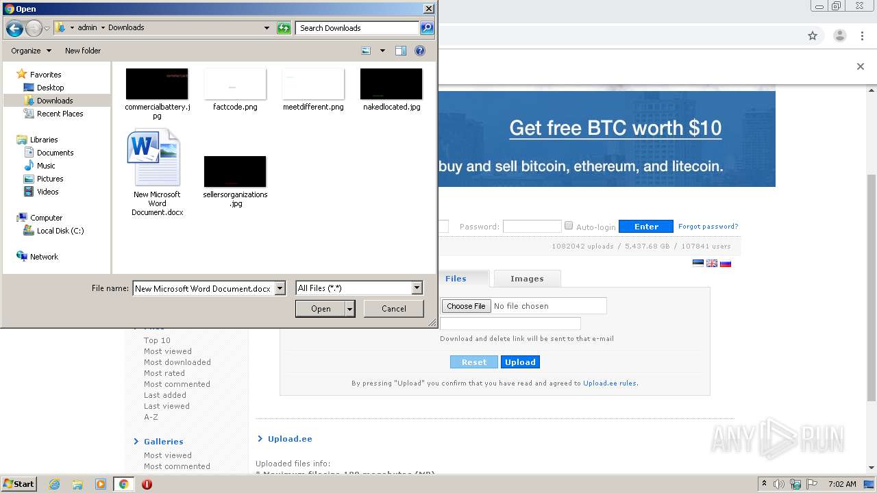Open the Documents library
The image size is (877, 493).
point(49,153)
